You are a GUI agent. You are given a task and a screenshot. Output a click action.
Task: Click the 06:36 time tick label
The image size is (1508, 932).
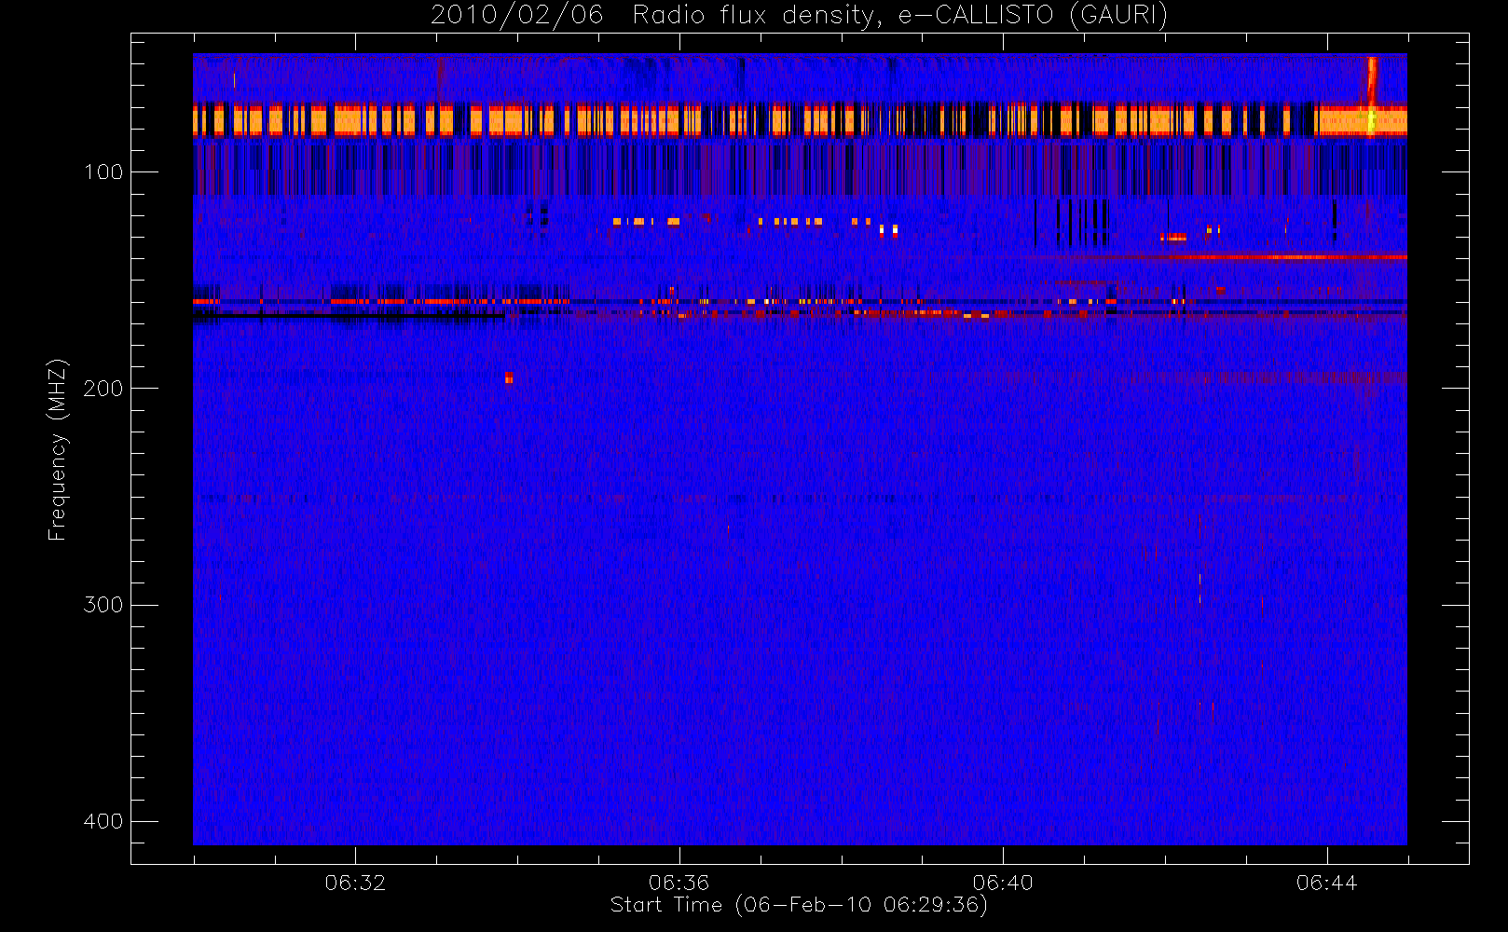click(679, 883)
